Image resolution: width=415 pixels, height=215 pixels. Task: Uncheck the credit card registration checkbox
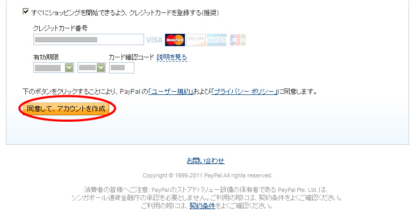click(26, 12)
